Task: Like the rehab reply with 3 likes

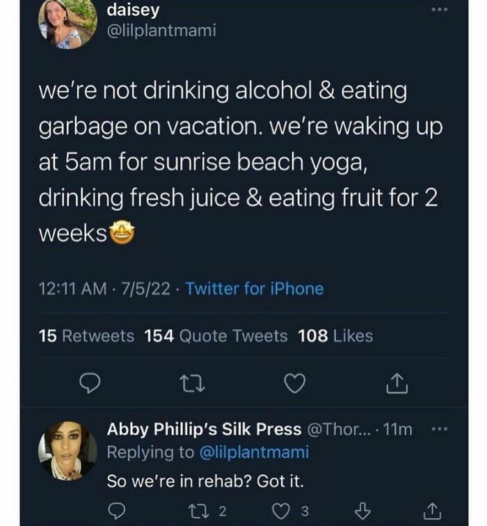Action: (284, 511)
